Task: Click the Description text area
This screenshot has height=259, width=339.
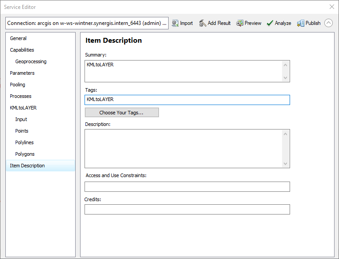Action: 183,148
